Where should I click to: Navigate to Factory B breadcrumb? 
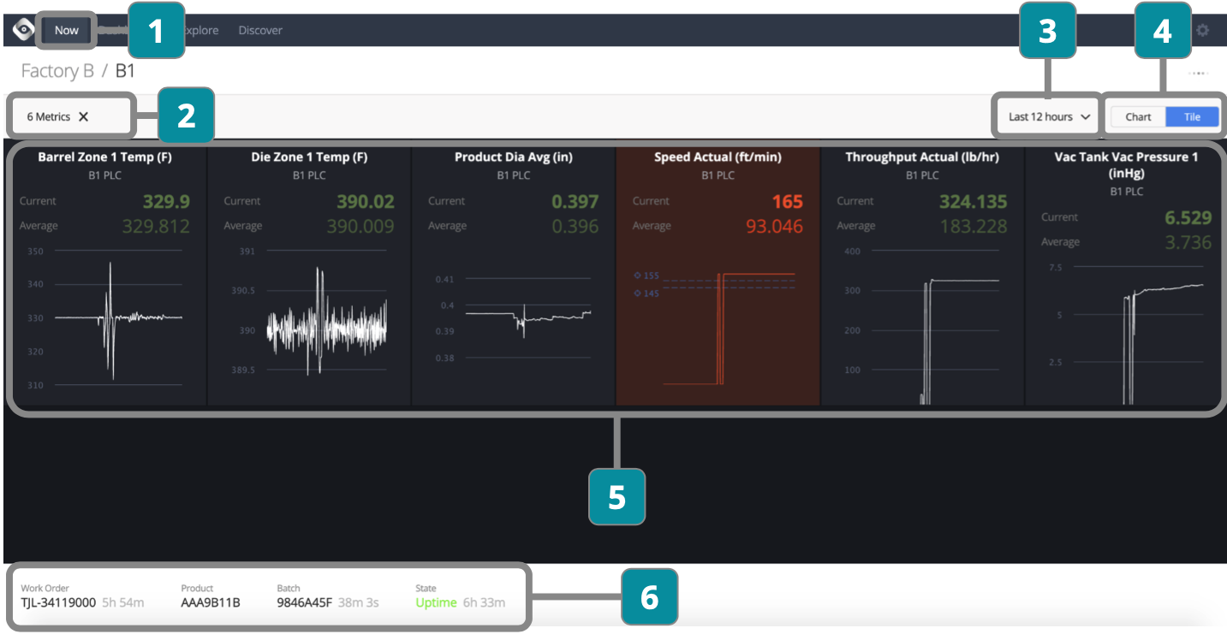pyautogui.click(x=57, y=71)
